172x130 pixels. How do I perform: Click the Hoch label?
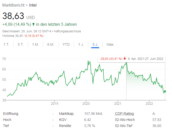pos(7,120)
